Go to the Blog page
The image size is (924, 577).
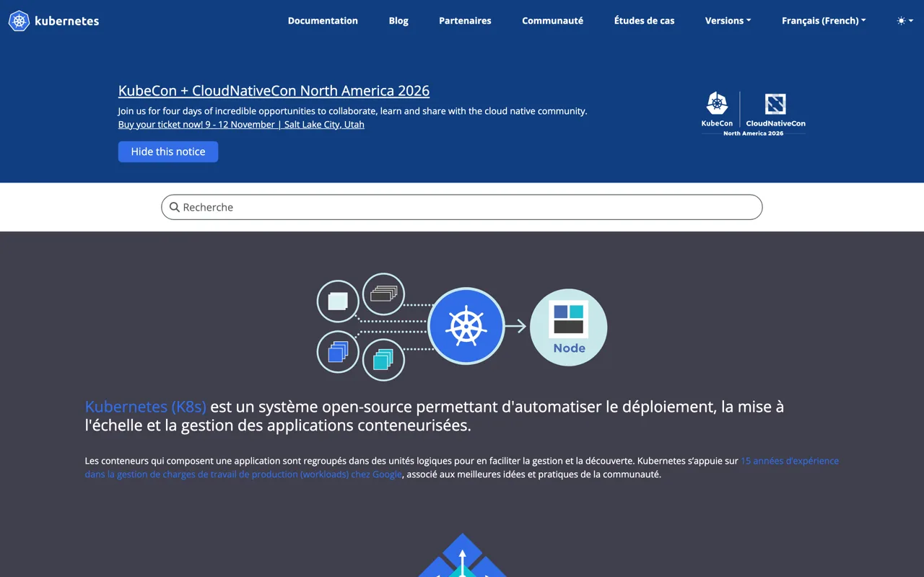click(x=398, y=21)
